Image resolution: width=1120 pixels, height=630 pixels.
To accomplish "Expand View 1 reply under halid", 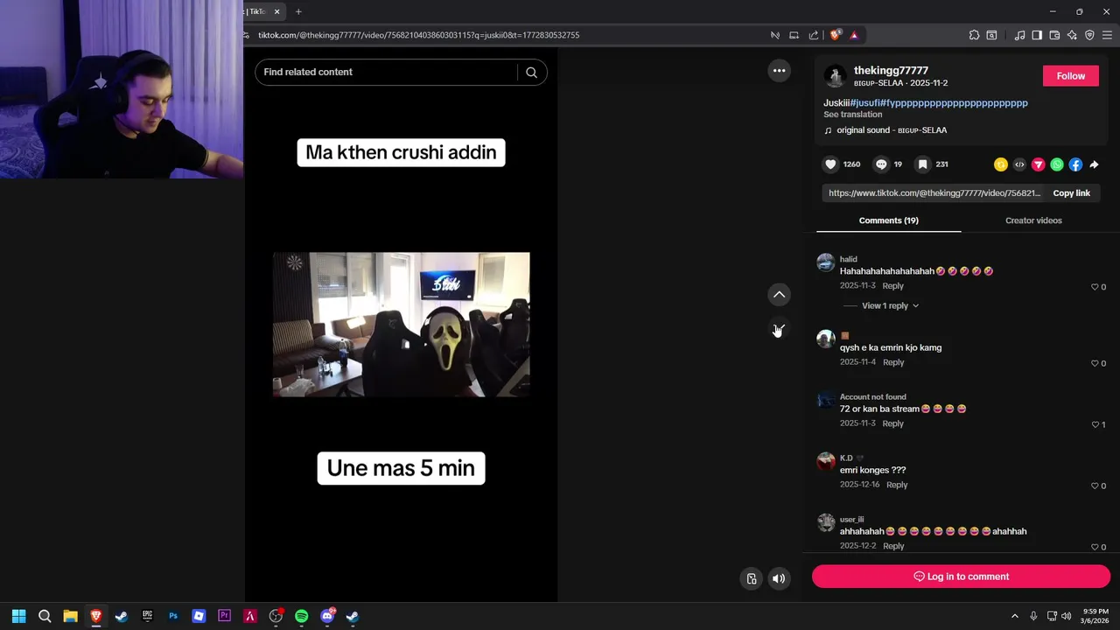I will [x=890, y=305].
